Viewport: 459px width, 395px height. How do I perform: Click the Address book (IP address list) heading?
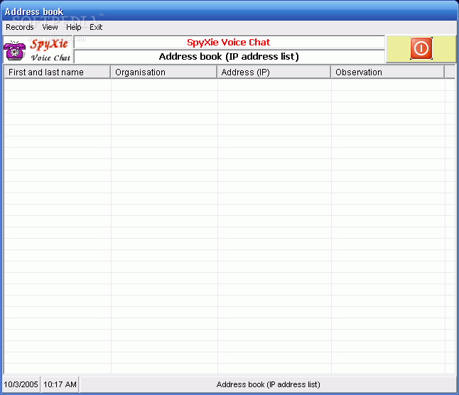tap(229, 56)
